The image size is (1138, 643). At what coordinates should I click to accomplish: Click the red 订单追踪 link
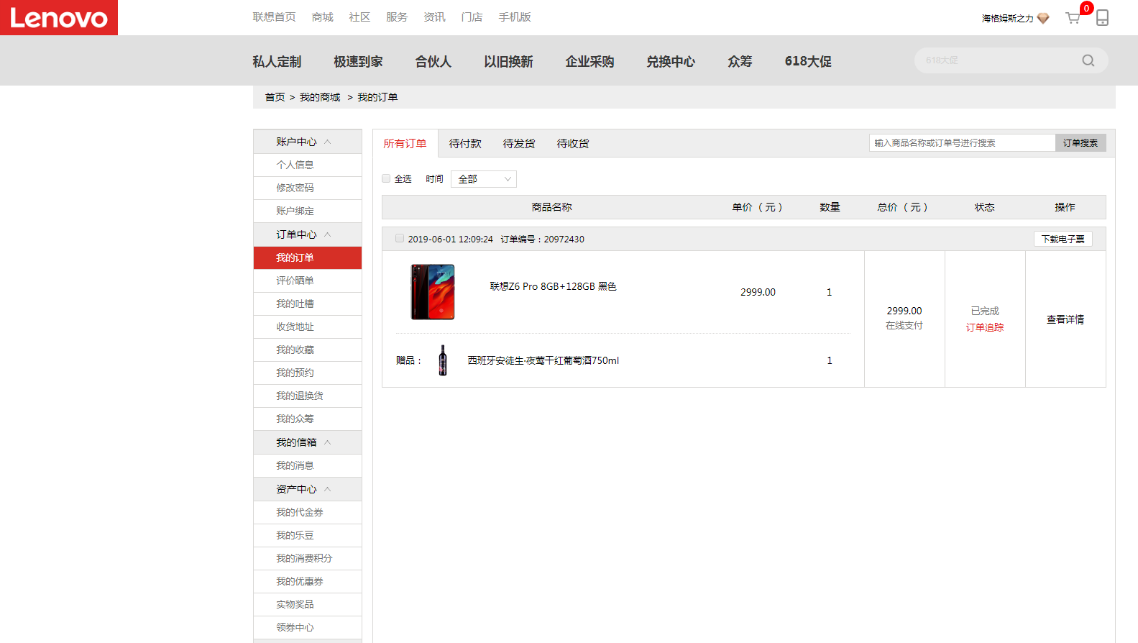[x=985, y=327]
